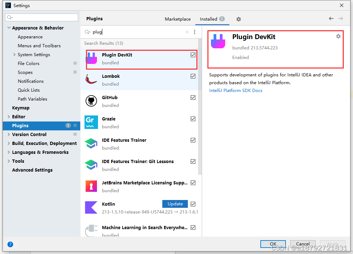Open Advanced Settings in the tree
The height and width of the screenshot is (254, 353).
tap(32, 170)
